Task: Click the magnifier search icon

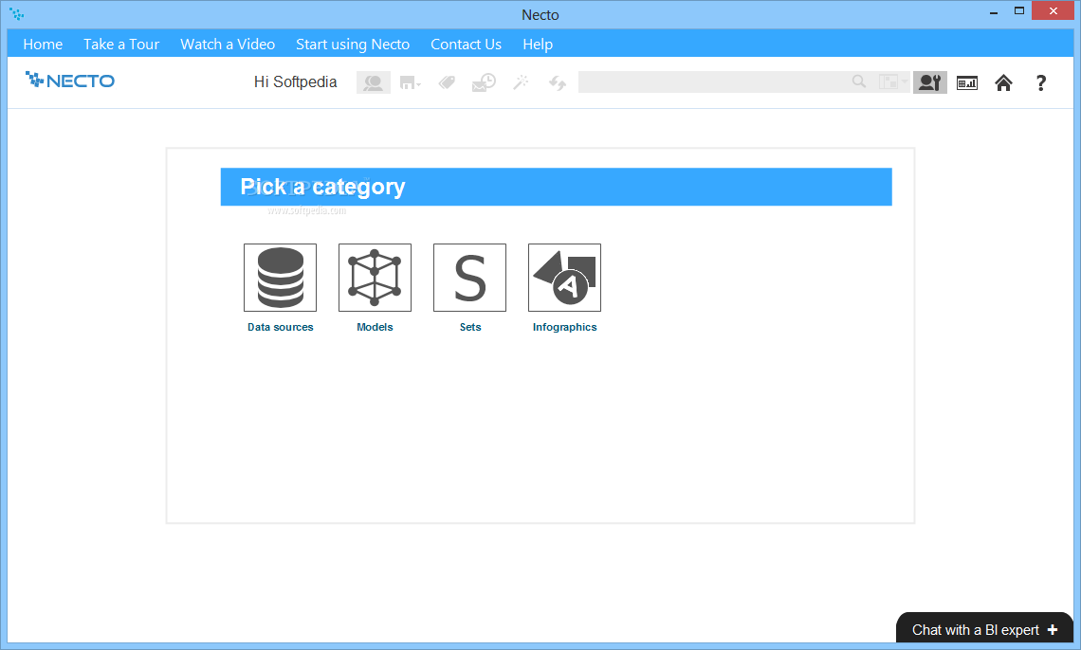Action: tap(859, 81)
